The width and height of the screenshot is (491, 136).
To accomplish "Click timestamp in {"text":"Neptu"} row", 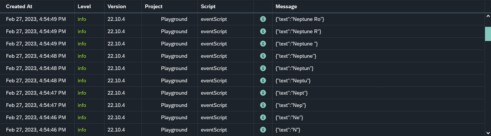I will pyautogui.click(x=36, y=80).
